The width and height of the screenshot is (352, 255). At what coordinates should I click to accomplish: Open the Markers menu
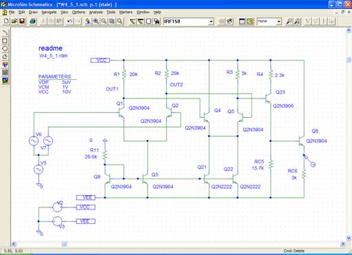[x=126, y=12]
